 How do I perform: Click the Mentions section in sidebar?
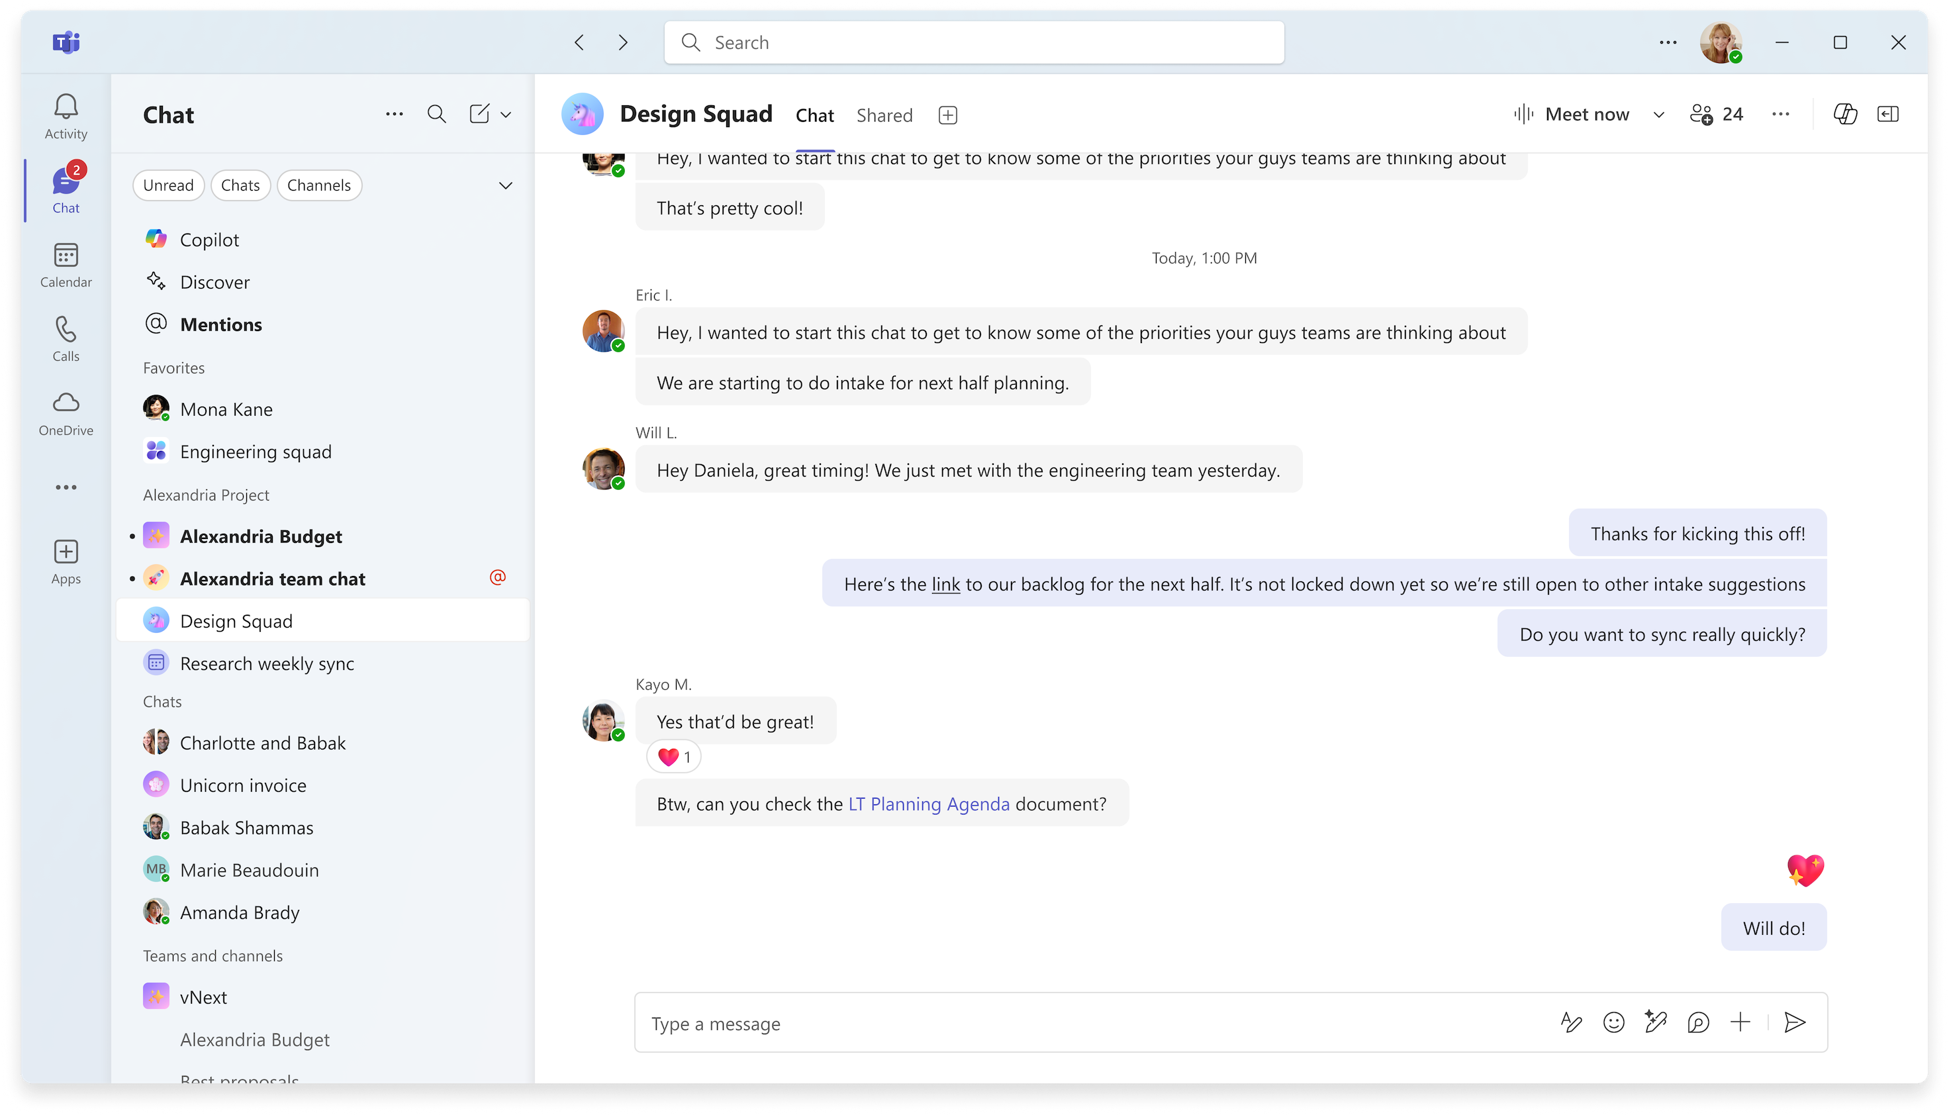[221, 324]
